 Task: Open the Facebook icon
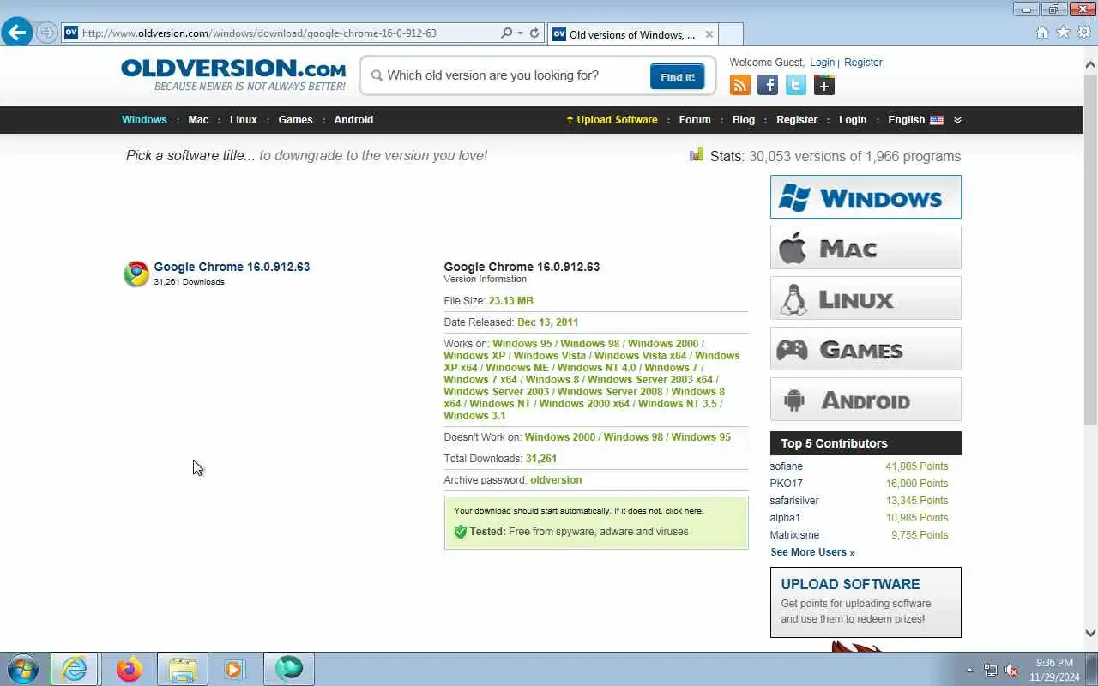coord(768,85)
